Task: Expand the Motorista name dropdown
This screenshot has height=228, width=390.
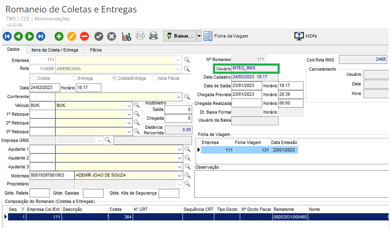Action: click(x=178, y=175)
